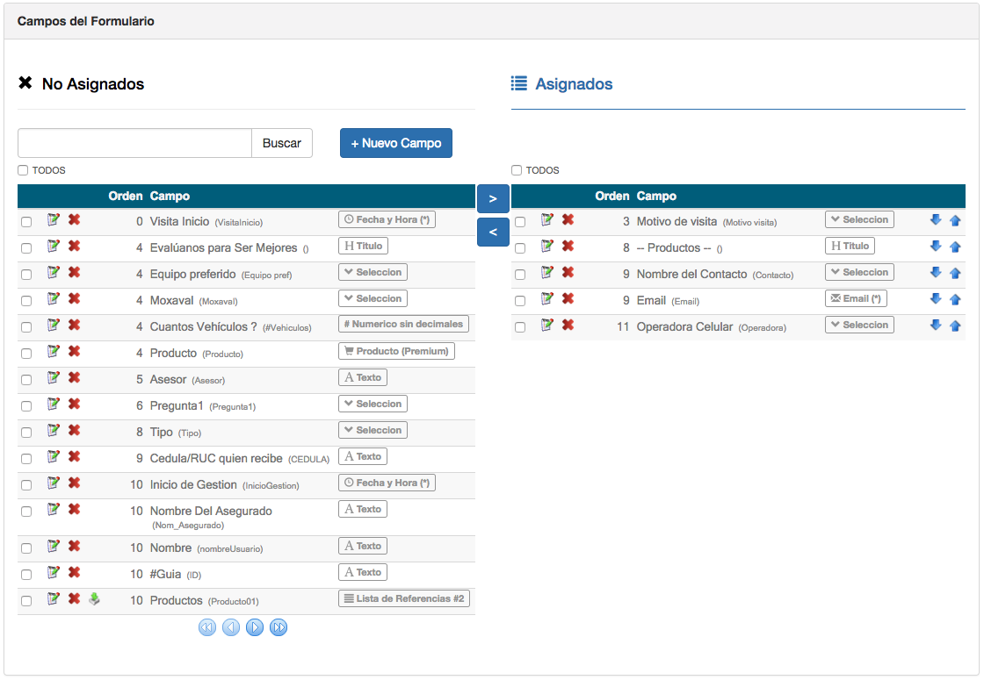The image size is (984, 680).
Task: Check TODOS under No Asignados
Action: pos(23,170)
